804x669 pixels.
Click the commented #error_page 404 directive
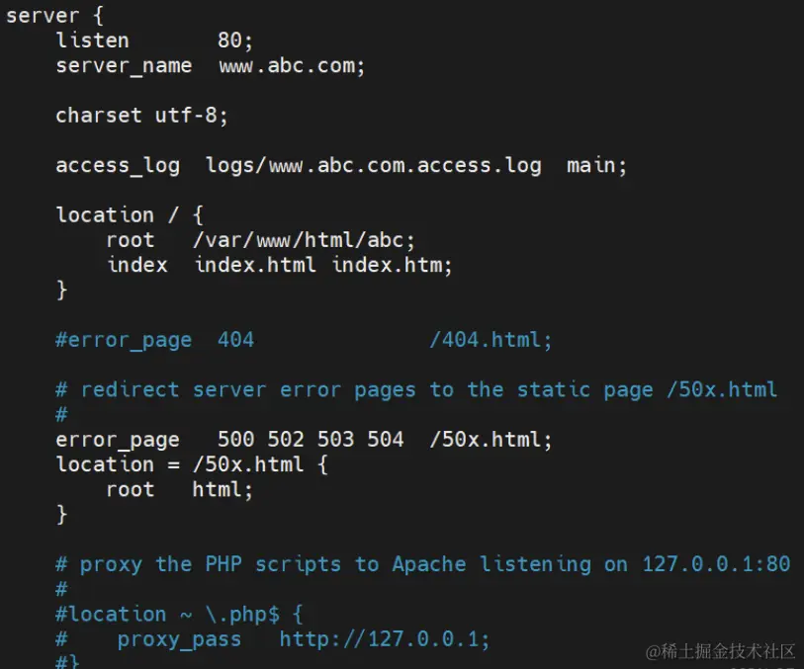coord(154,340)
